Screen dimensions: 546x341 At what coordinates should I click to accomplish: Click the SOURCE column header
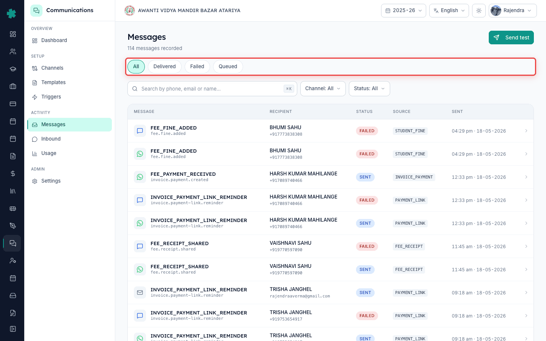point(402,112)
